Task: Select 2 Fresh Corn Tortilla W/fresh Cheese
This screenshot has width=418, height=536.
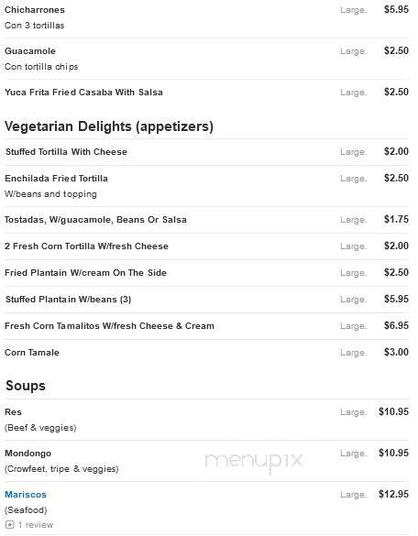Action: click(86, 246)
